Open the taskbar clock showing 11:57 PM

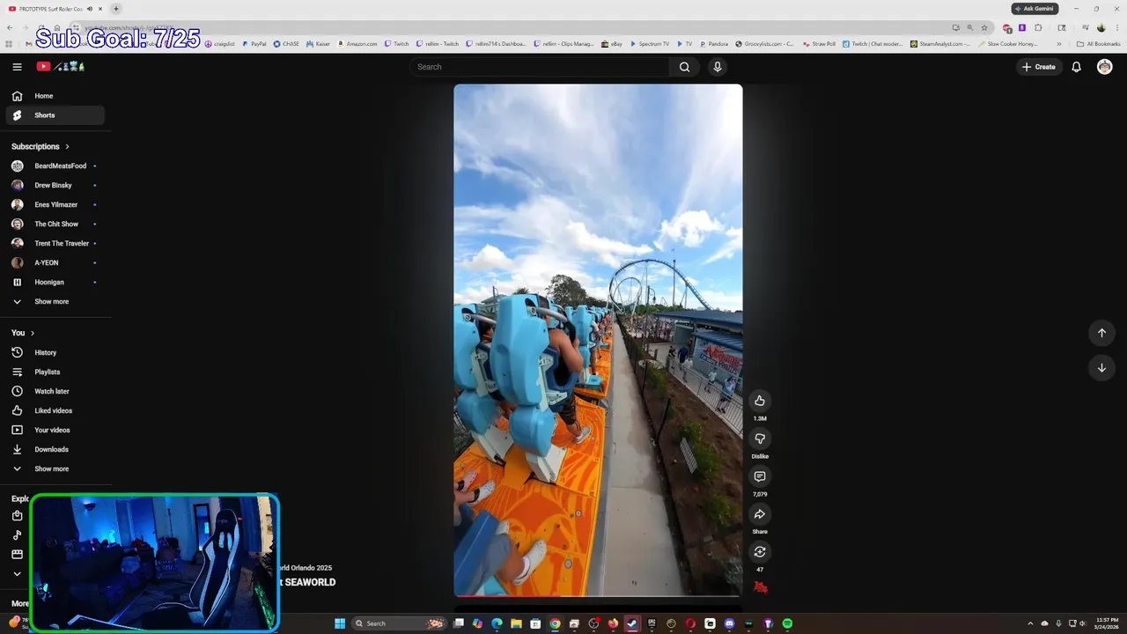[1108, 623]
